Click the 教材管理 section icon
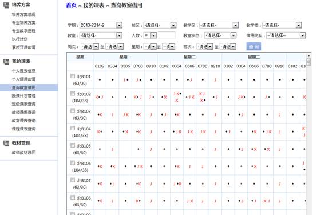This screenshot has height=215, width=317. 6,144
